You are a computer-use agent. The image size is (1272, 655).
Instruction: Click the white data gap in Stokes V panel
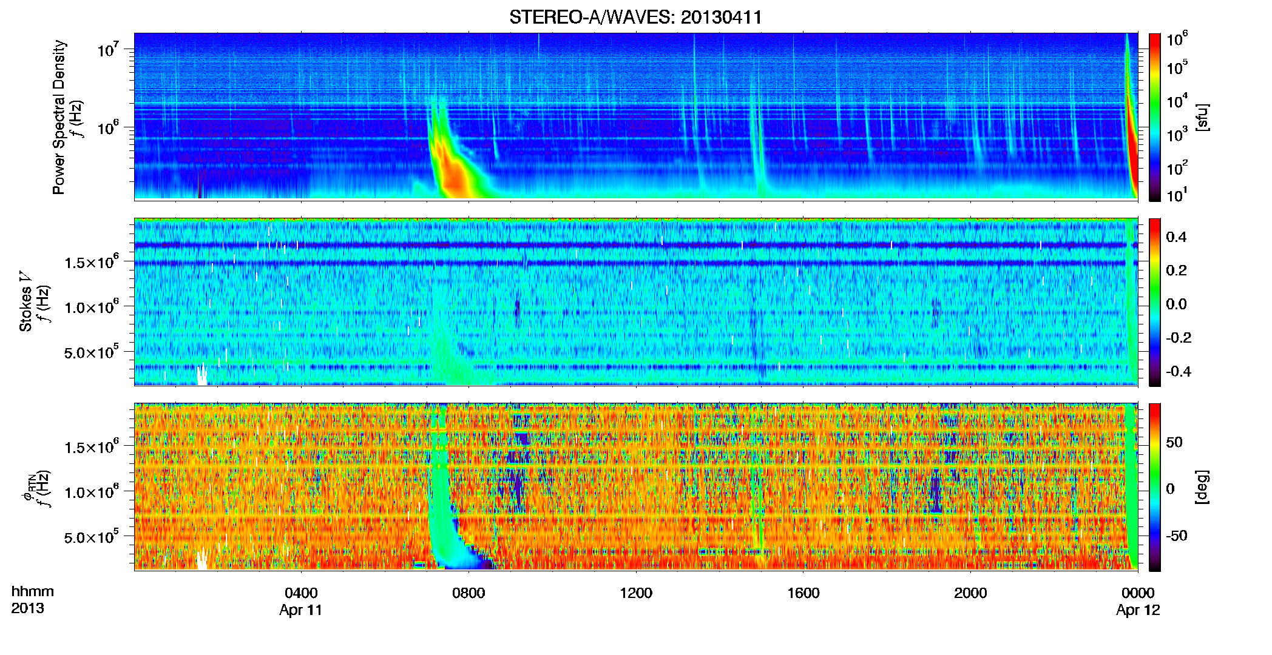pyautogui.click(x=201, y=374)
